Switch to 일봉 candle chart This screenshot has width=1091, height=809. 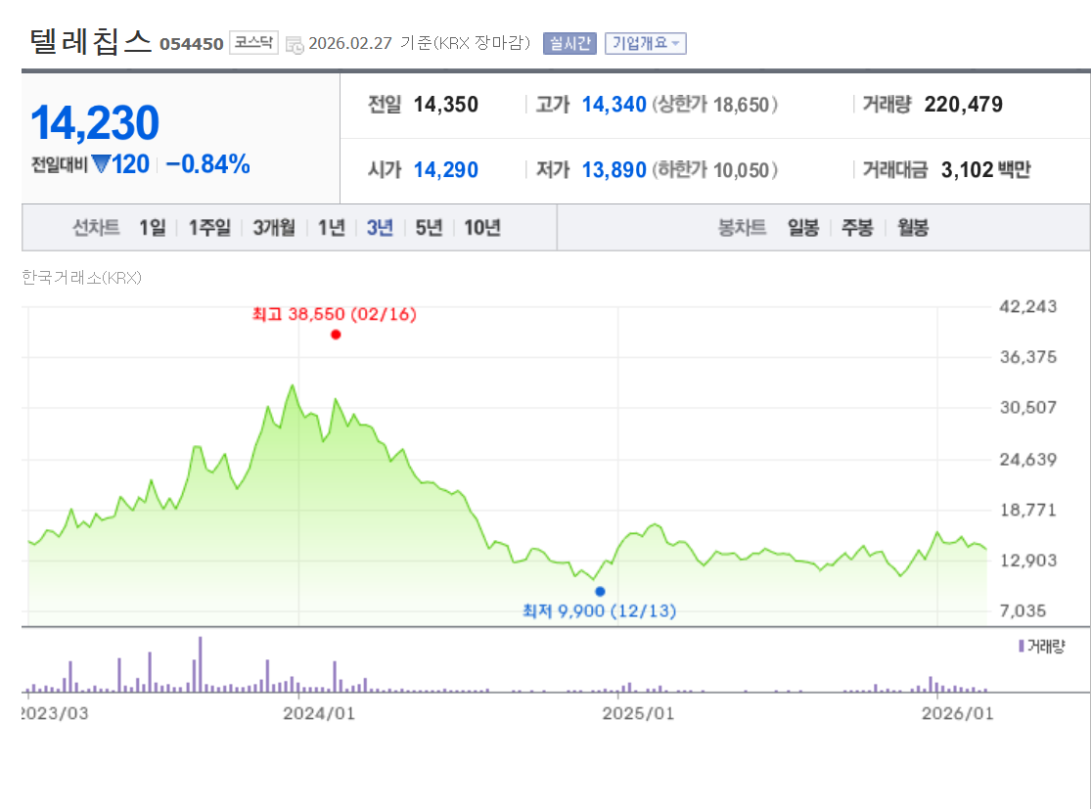[x=803, y=228]
